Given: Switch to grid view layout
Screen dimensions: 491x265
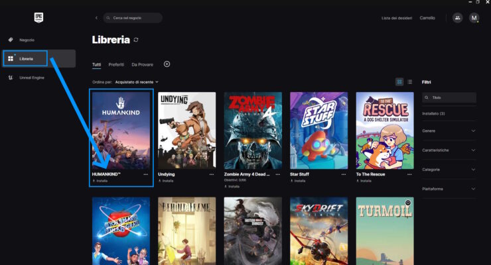Looking at the screenshot, I should (x=399, y=81).
